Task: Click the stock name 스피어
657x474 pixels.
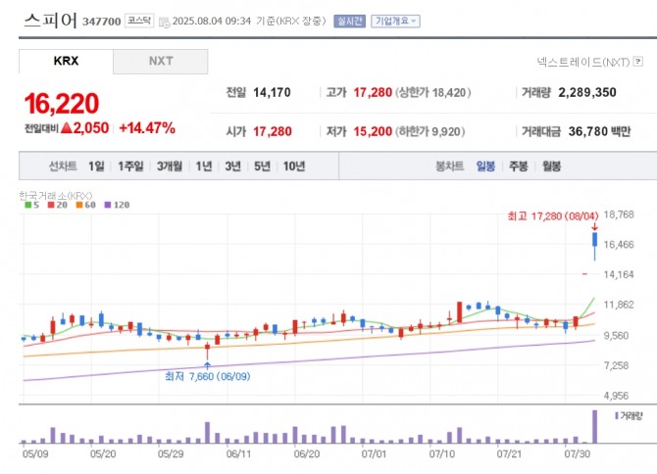Action: (50, 21)
